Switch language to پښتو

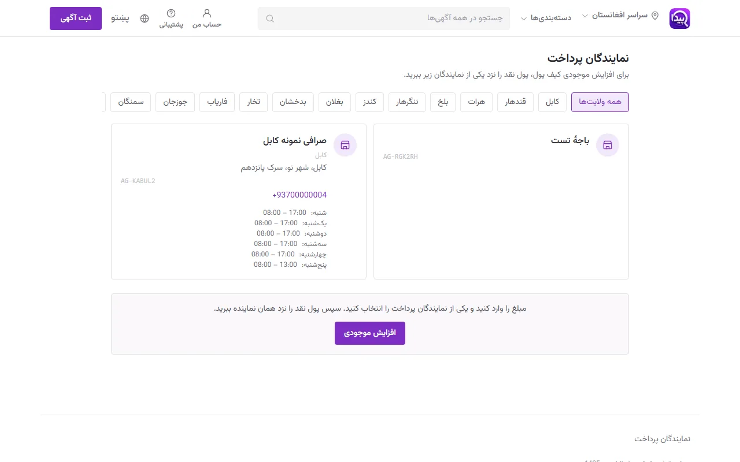[119, 18]
